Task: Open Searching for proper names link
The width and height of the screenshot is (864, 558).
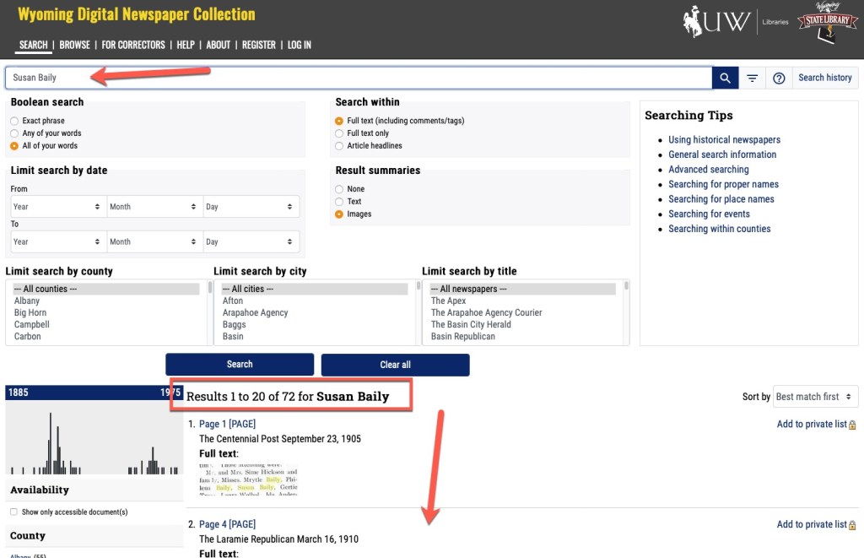Action: (x=723, y=184)
